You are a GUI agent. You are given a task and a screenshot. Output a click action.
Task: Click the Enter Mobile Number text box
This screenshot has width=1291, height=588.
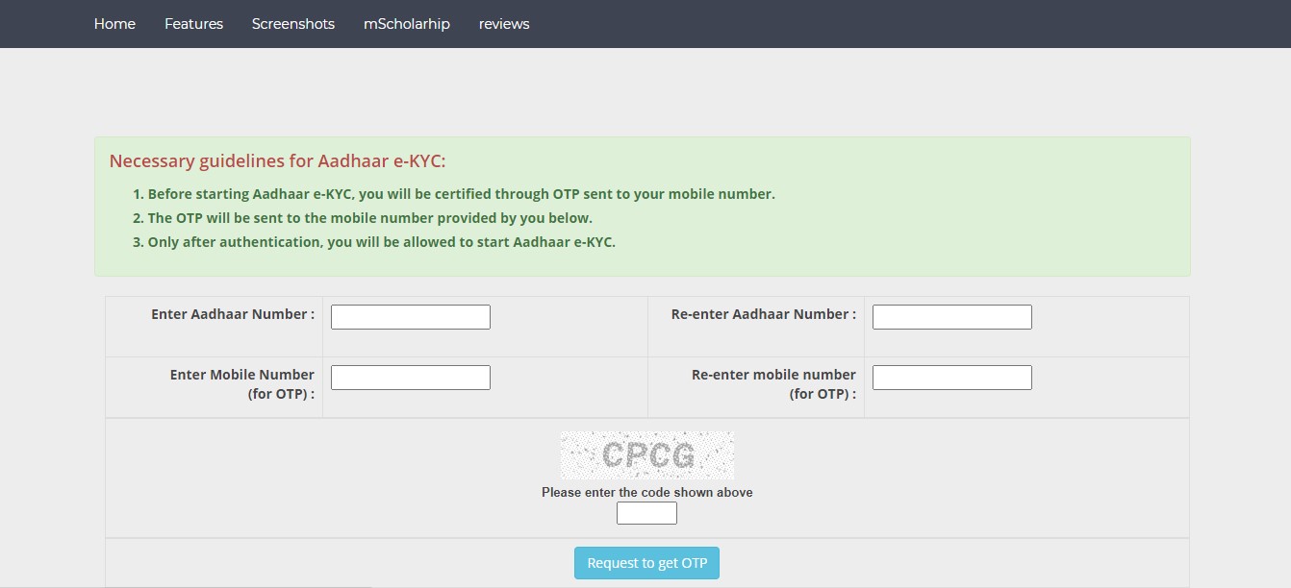tap(411, 378)
